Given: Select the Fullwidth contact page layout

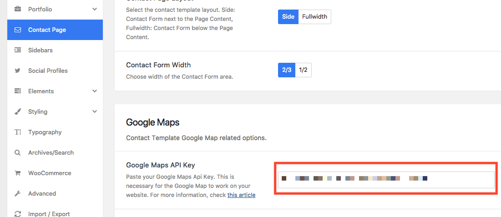Looking at the screenshot, I should pos(315,17).
